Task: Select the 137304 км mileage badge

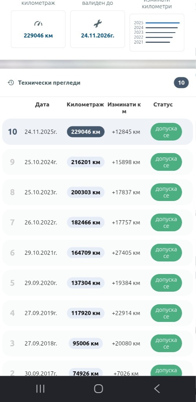Action: 86,283
